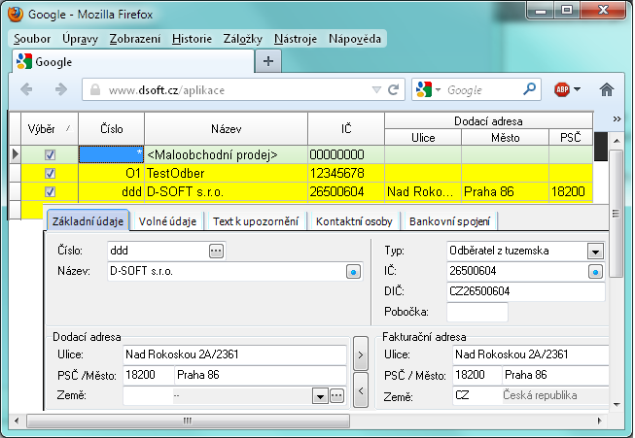Viewport: 635px width, 438px height.
Task: Click the blue lookup button beside IČ field
Action: [x=595, y=271]
